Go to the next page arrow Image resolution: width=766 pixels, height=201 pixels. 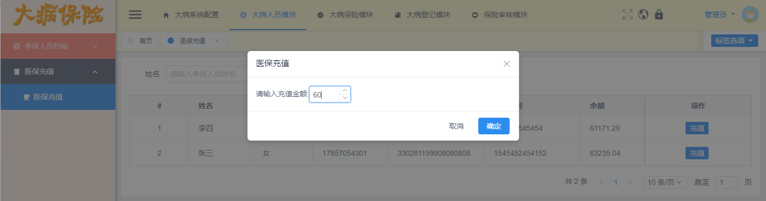click(630, 182)
